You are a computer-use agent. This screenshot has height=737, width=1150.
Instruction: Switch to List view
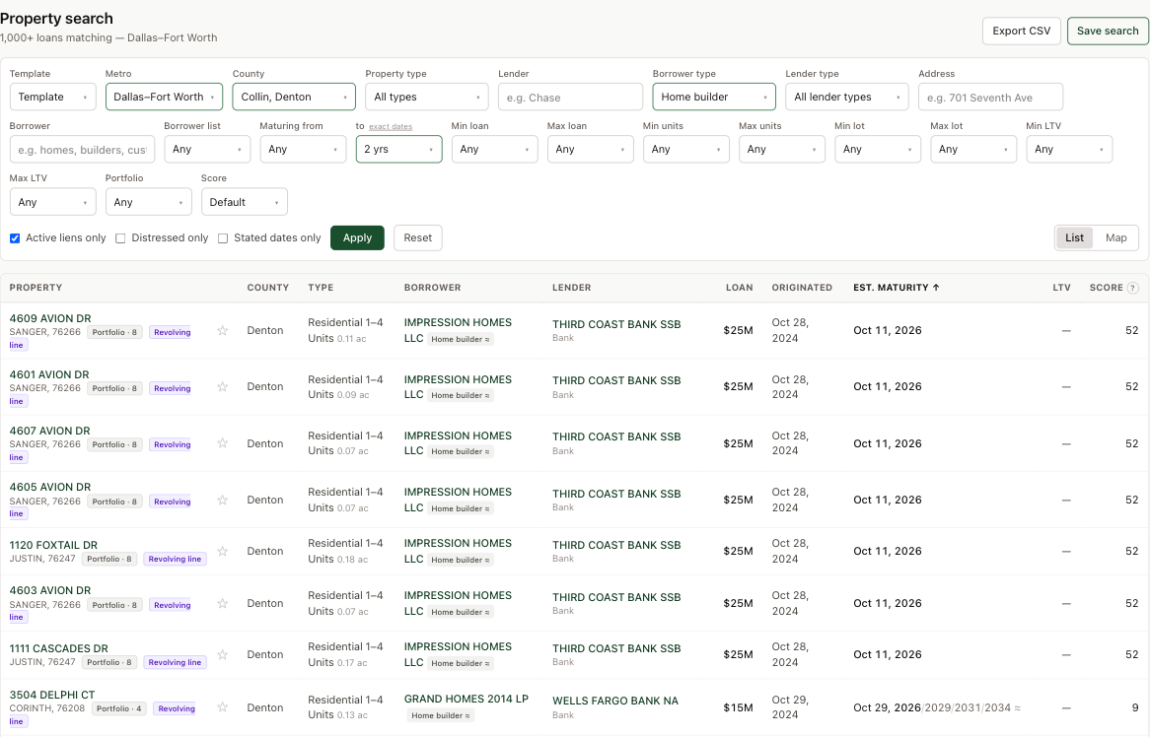[1074, 238]
